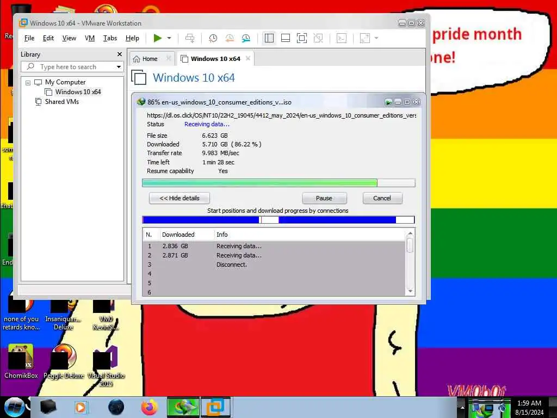Toggle the thumbnail bar view icon
The image size is (557, 418).
(x=286, y=38)
